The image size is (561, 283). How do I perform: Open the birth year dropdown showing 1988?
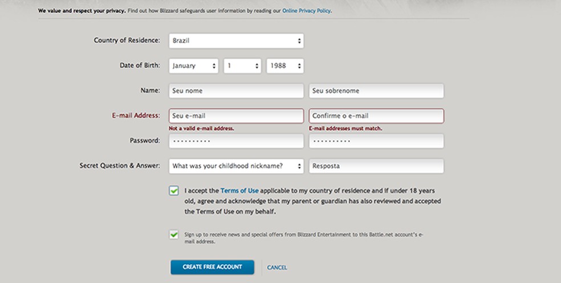pyautogui.click(x=285, y=65)
